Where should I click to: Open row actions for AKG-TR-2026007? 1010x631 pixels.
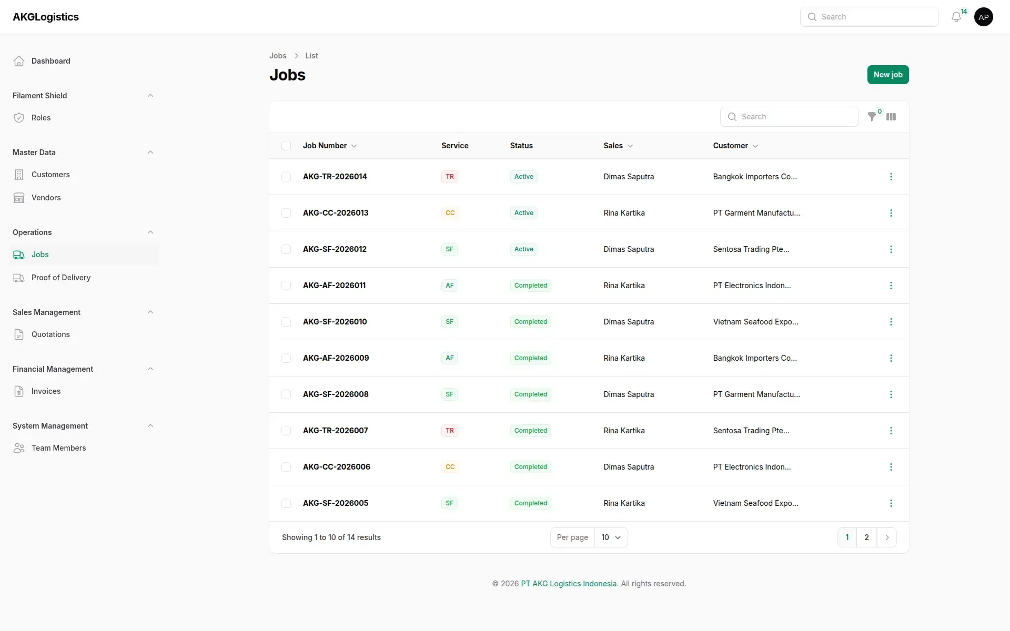tap(891, 431)
